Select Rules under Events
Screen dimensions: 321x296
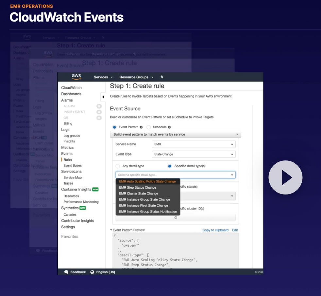68,159
